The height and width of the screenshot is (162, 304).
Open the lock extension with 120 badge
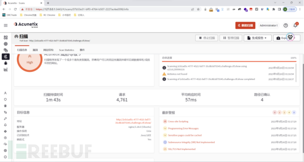click(211, 9)
